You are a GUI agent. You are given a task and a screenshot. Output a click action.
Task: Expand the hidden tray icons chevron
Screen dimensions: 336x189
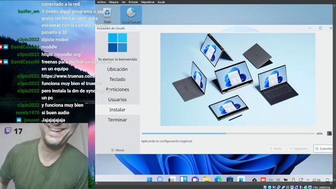tap(308, 180)
